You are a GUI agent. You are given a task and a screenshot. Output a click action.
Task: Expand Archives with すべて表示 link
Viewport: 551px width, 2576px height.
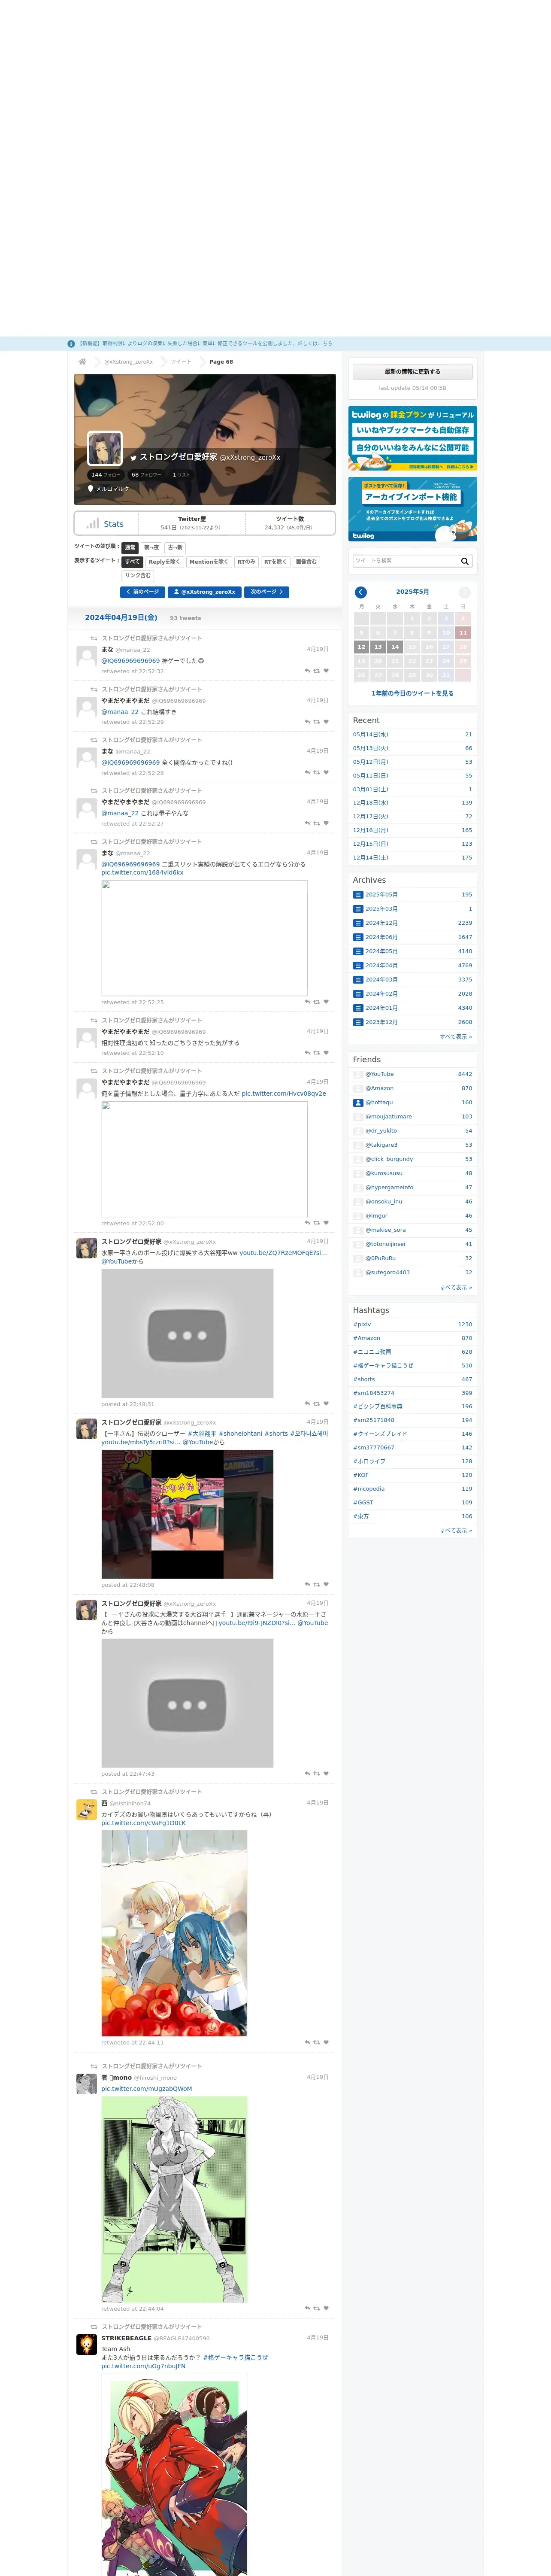coord(456,1037)
